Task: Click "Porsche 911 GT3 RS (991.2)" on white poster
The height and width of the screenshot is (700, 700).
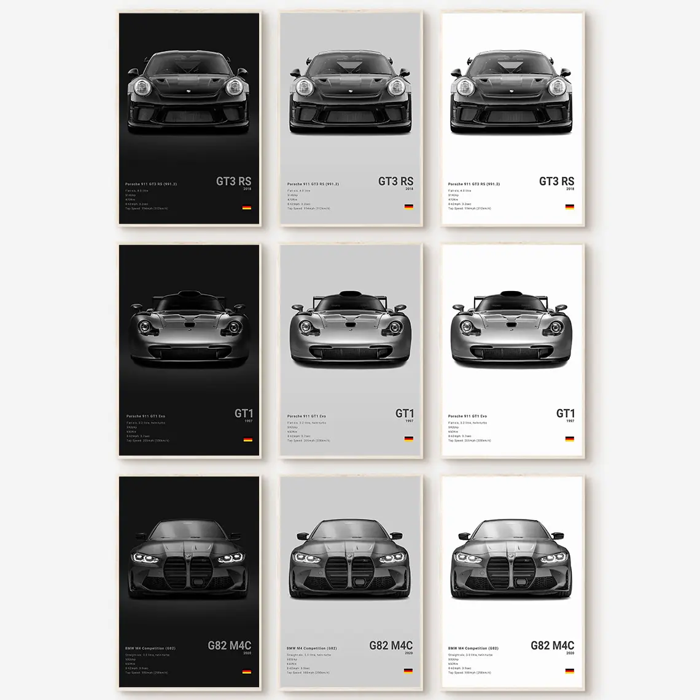Action: (474, 184)
